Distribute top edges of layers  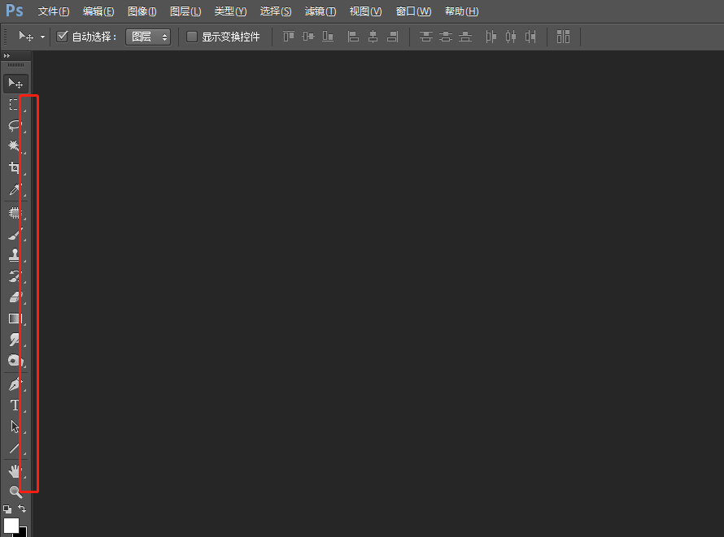coord(425,37)
